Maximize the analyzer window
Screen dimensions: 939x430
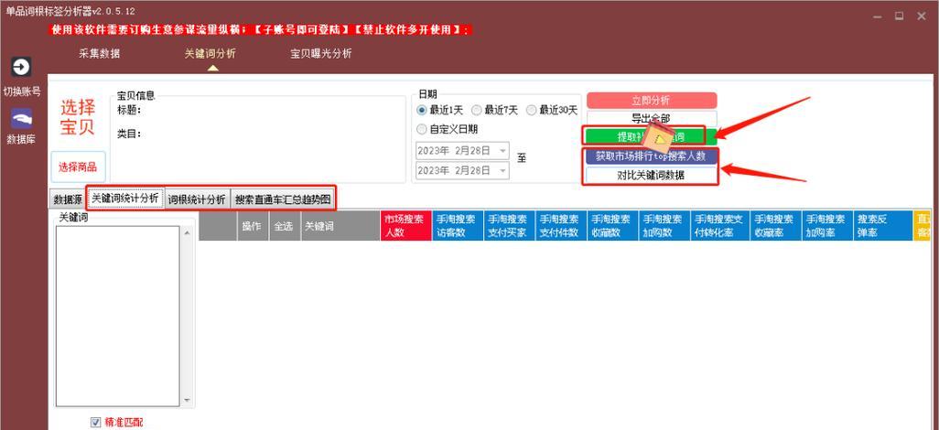[899, 16]
